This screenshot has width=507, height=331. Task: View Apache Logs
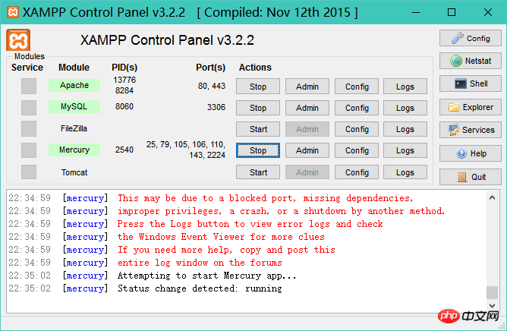pos(405,87)
